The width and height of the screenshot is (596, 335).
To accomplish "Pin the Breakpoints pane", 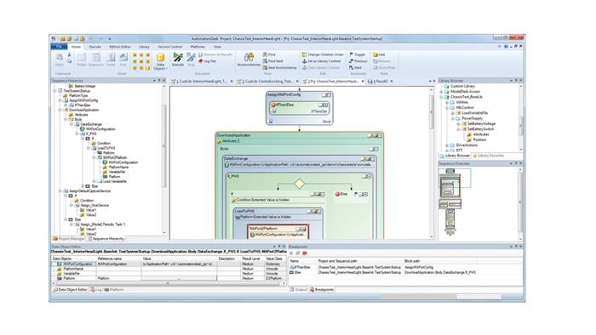I will tap(516, 247).
